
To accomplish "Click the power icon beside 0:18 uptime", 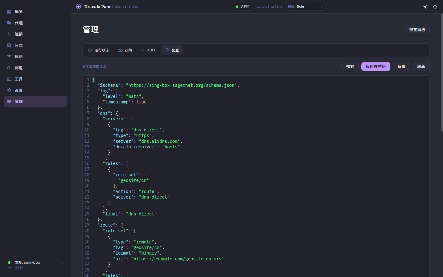I will tap(10, 268).
